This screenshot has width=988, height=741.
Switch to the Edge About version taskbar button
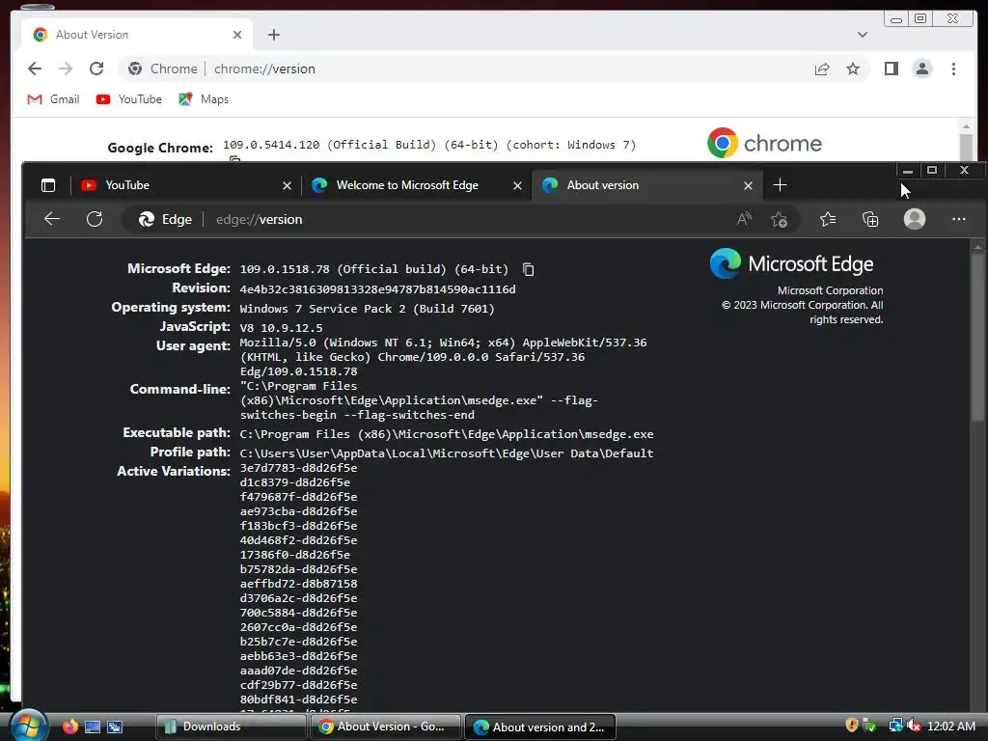540,727
